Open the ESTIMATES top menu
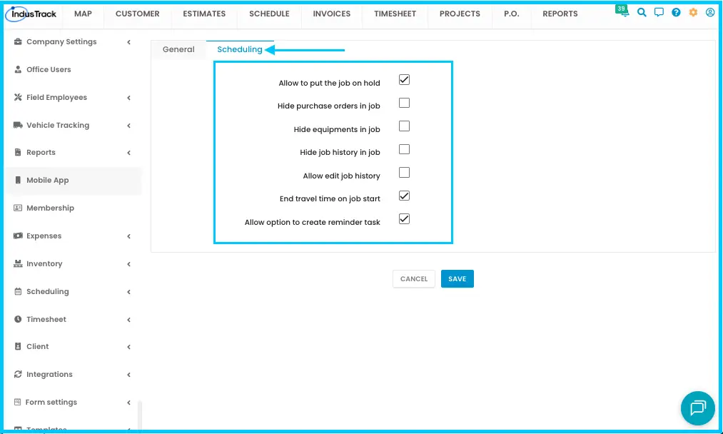The width and height of the screenshot is (723, 434). (x=204, y=14)
